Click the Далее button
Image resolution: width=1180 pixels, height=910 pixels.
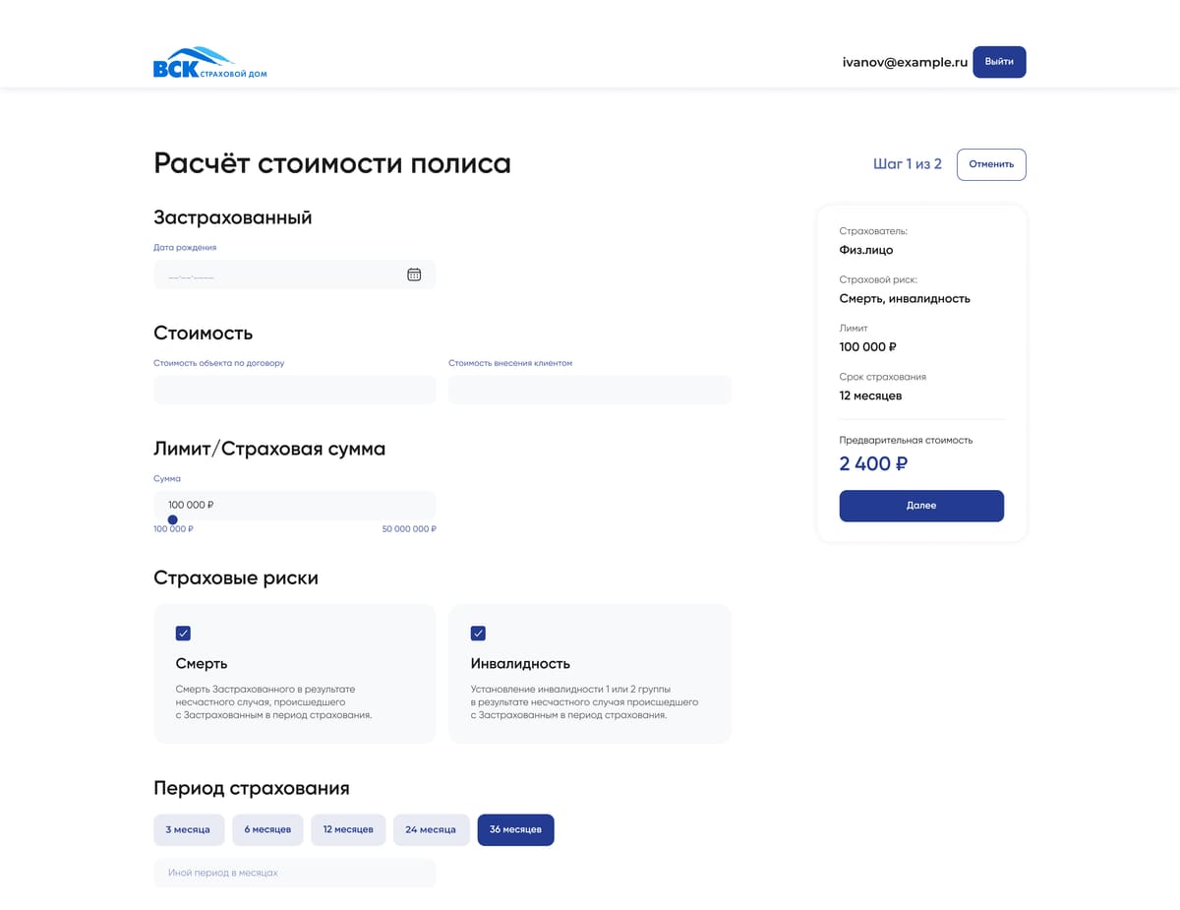pos(921,506)
